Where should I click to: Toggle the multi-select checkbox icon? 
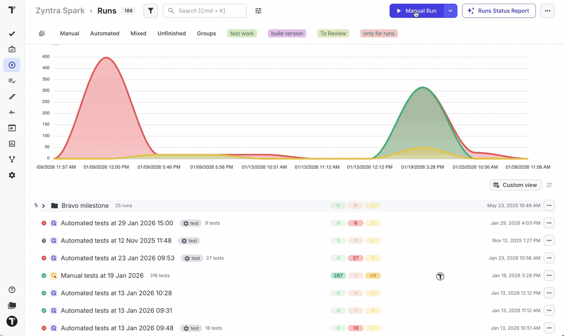pos(42,34)
